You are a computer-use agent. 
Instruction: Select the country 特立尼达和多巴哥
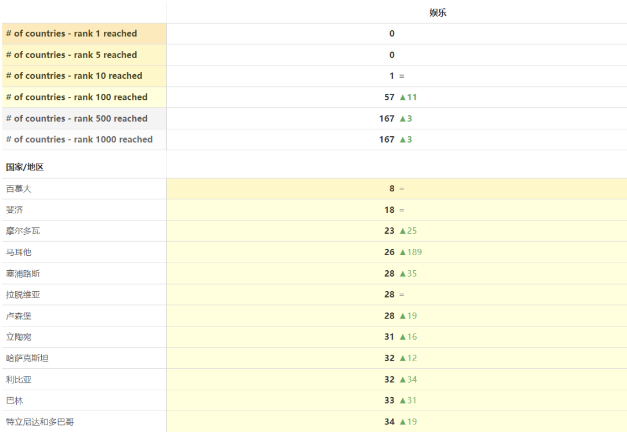coord(40,422)
